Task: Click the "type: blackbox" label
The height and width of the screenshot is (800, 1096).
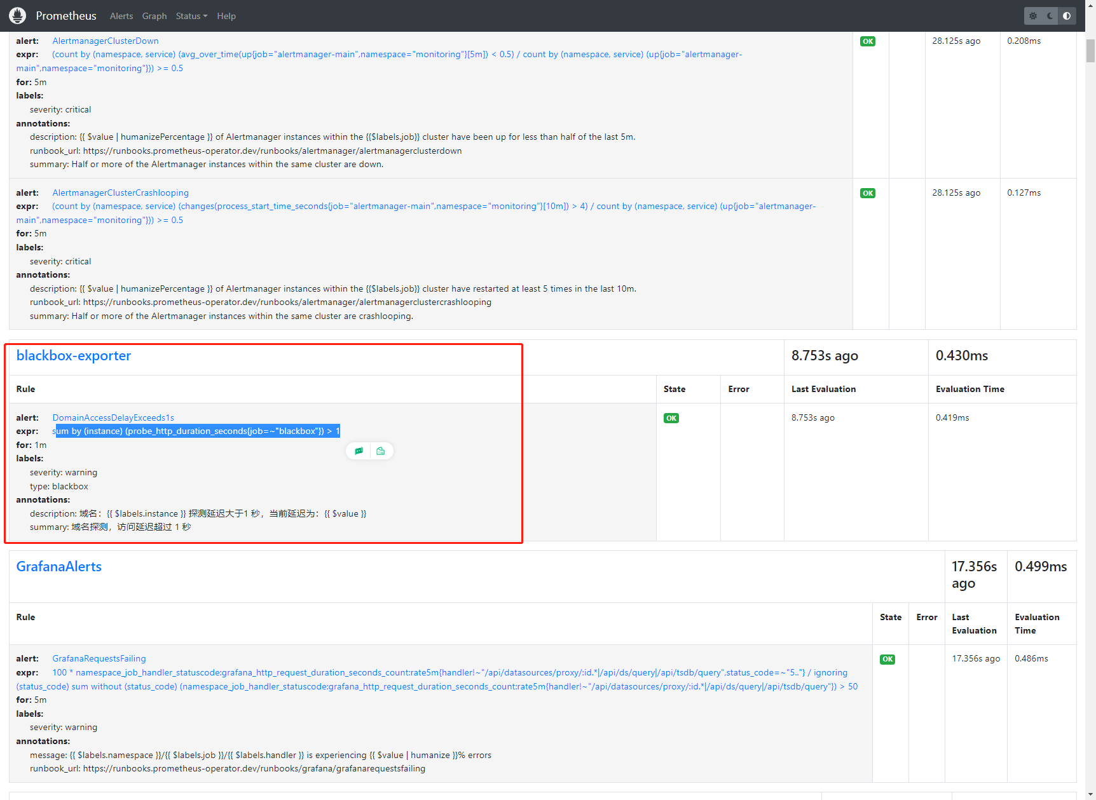Action: 59,487
